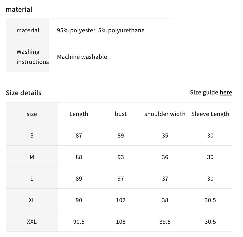Click the L size row label
The image size is (243, 237).
click(x=32, y=179)
